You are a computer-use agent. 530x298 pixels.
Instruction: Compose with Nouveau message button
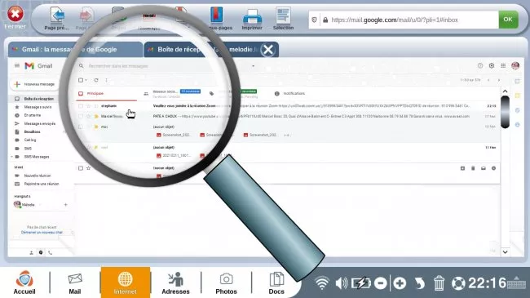point(34,84)
